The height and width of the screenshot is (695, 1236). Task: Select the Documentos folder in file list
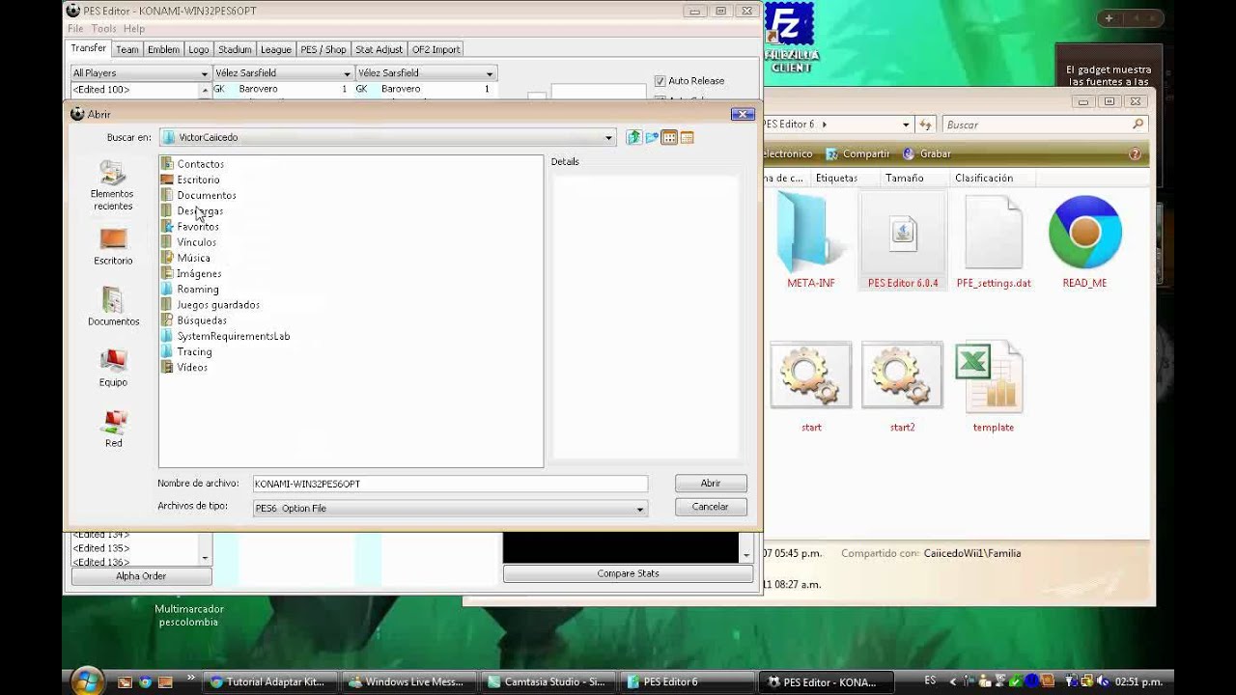coord(198,195)
